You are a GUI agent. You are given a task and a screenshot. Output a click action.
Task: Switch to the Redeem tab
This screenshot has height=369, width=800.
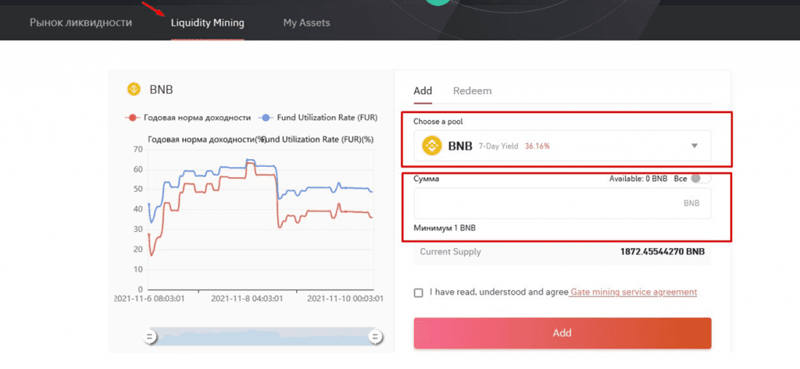pos(473,91)
